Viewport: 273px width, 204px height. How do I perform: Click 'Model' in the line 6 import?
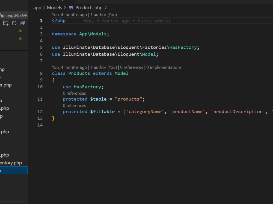[149, 54]
